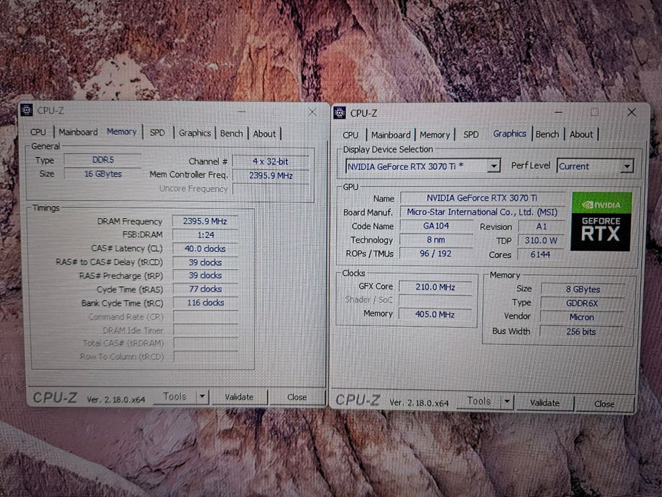Viewport: 662px width, 497px height.
Task: Click the NVIDIA GeForce RTX badge image
Action: click(x=600, y=222)
